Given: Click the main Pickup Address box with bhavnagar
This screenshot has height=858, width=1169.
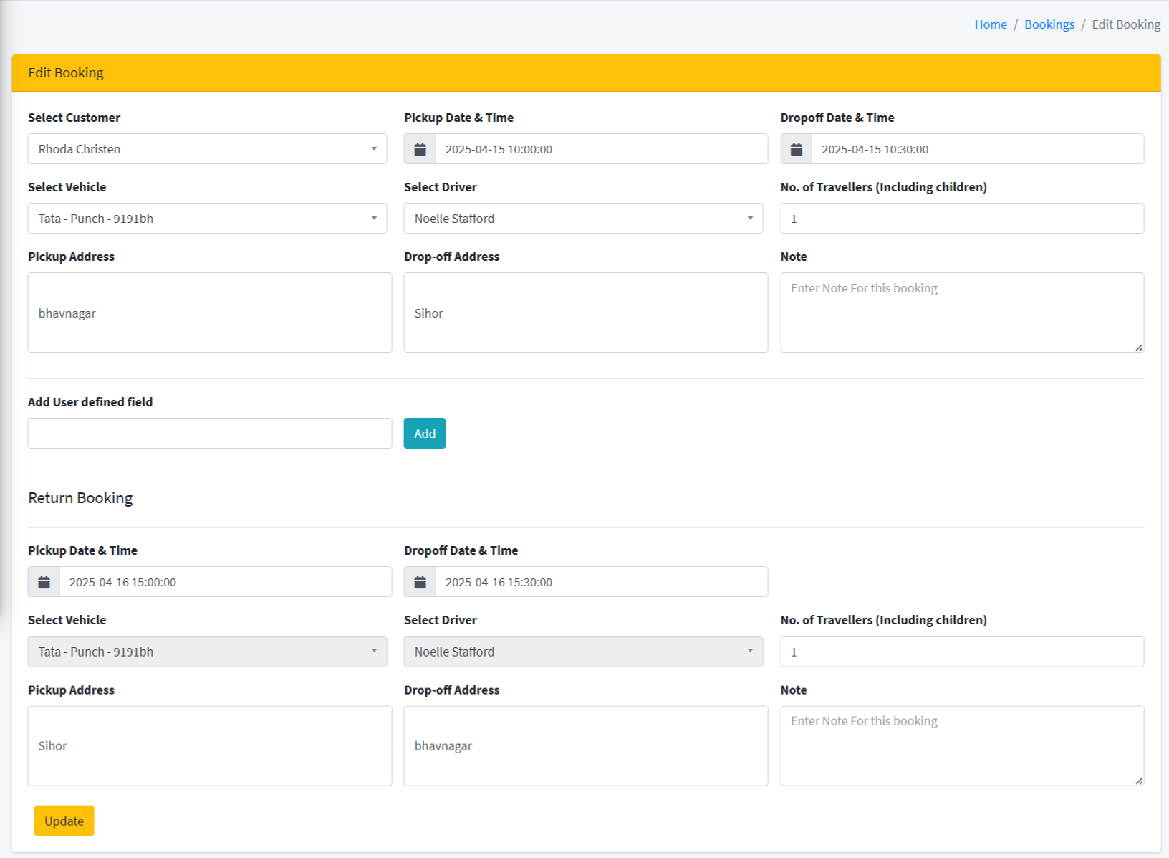Looking at the screenshot, I should pos(209,313).
